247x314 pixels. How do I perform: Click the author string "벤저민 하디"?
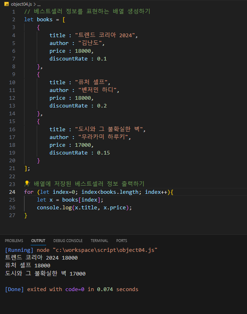point(98,90)
